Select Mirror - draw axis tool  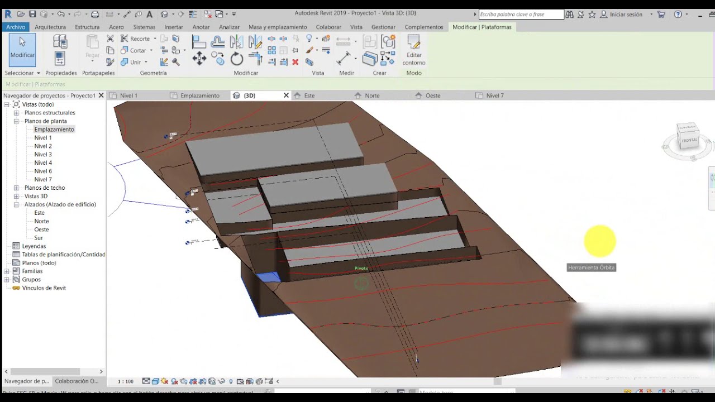pyautogui.click(x=255, y=41)
